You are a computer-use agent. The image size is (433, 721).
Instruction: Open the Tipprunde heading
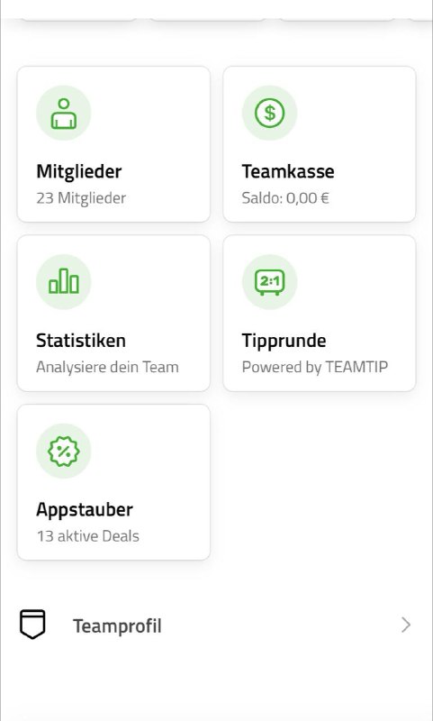pos(284,341)
